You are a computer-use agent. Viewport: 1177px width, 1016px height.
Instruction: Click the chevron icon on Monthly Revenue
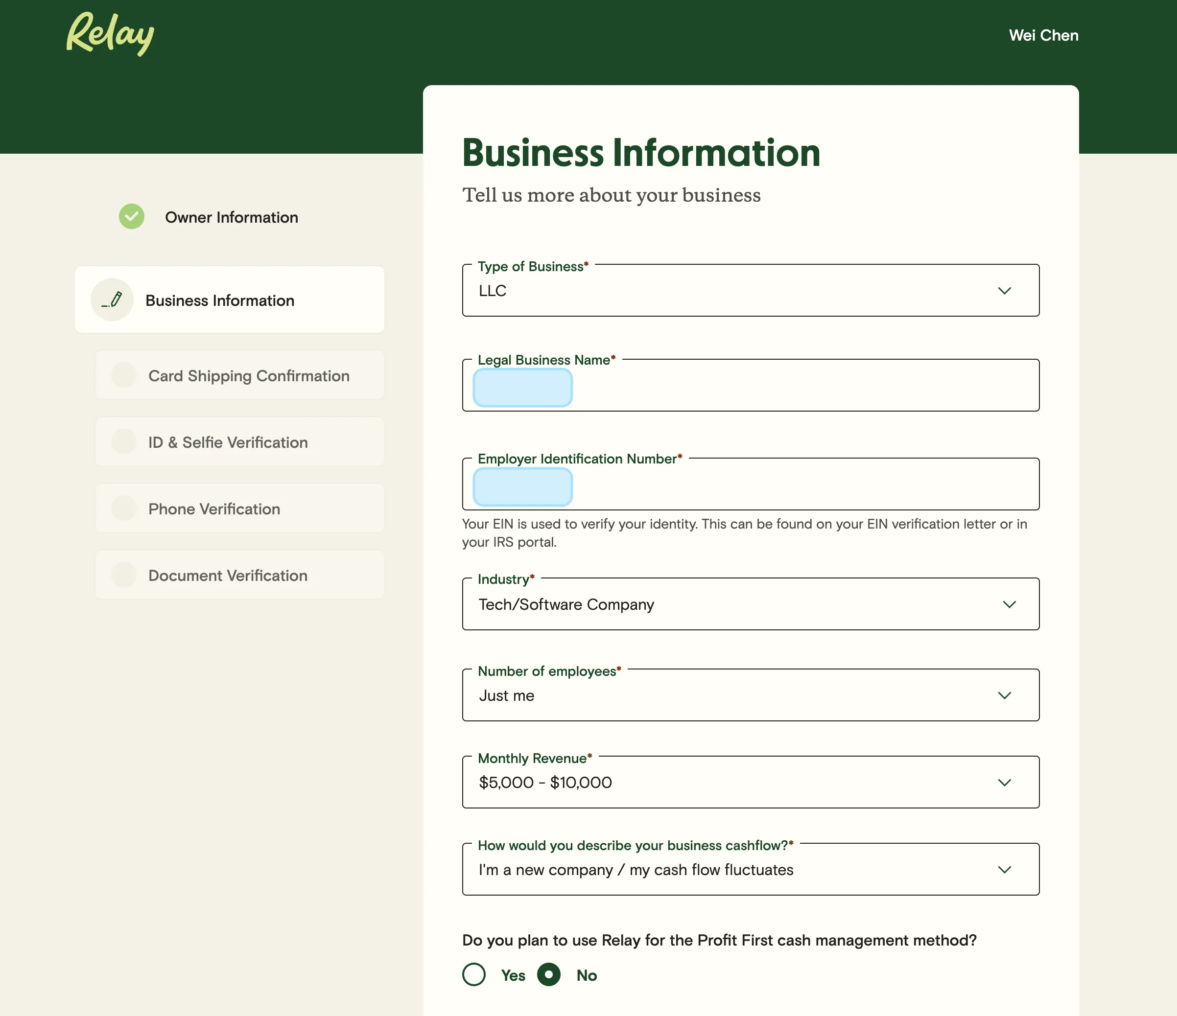(1005, 782)
